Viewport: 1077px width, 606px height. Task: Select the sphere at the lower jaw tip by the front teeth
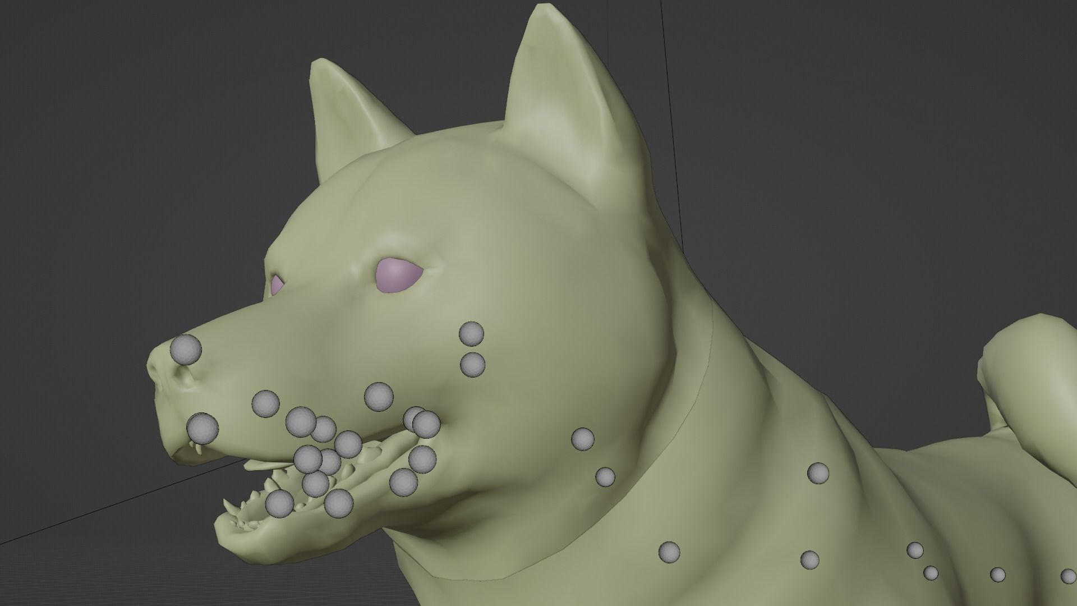click(279, 503)
